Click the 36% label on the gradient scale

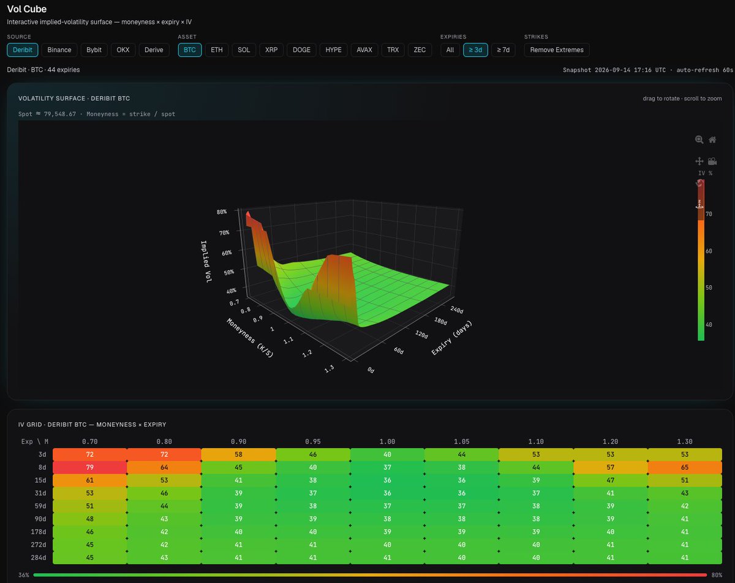coord(23,575)
